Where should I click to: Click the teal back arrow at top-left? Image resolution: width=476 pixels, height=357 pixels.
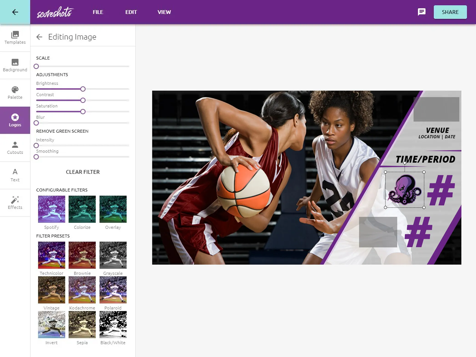tap(15, 12)
